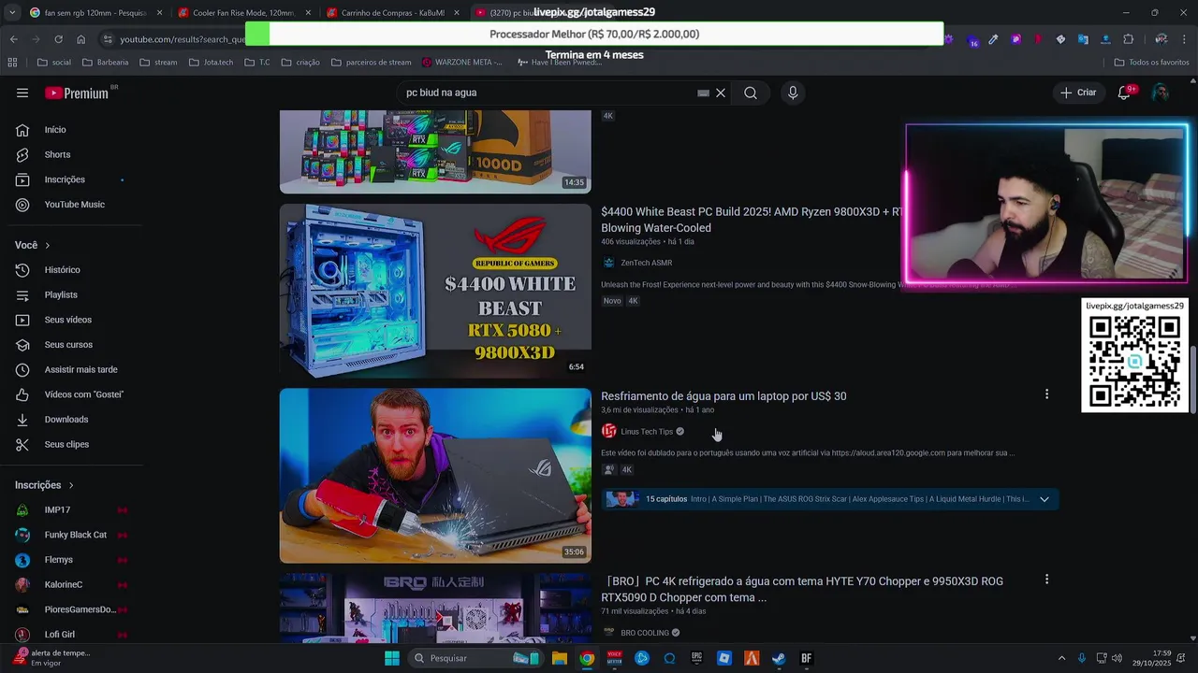Show hidden system tray icons chevron
Viewport: 1198px width, 673px height.
pyautogui.click(x=1061, y=658)
